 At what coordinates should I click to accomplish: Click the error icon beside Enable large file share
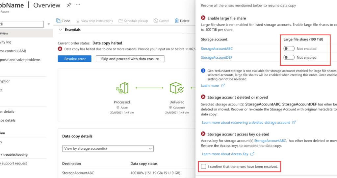203,18
